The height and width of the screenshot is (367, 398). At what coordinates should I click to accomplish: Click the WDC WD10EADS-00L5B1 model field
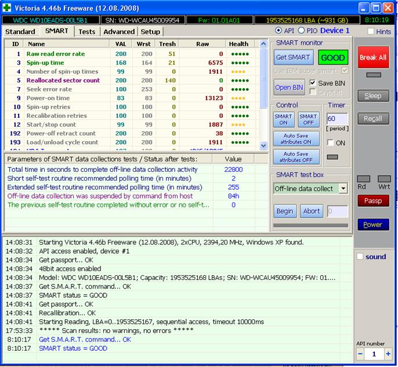click(50, 20)
